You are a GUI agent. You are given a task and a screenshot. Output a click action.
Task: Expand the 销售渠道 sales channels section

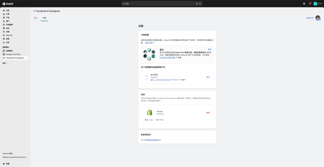6,47
